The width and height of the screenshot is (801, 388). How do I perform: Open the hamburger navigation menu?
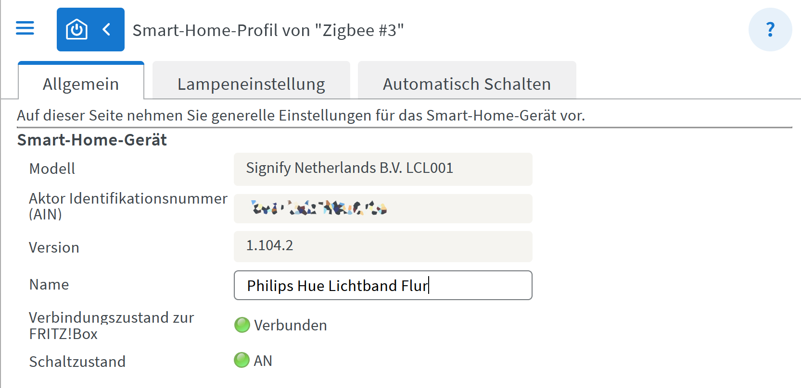[x=25, y=28]
